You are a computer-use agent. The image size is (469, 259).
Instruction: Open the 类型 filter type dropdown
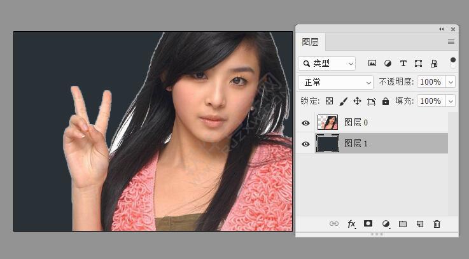[326, 64]
